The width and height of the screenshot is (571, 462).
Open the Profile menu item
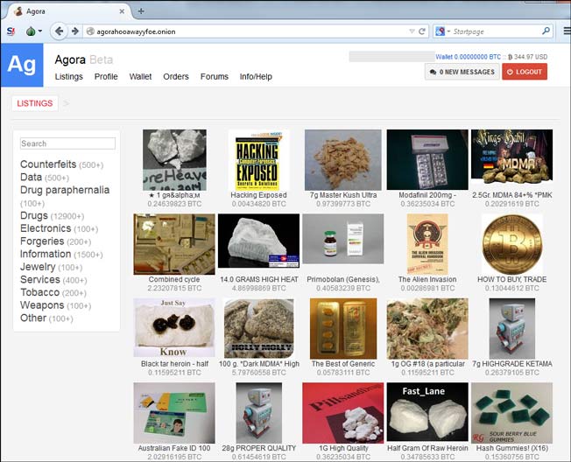click(x=106, y=77)
